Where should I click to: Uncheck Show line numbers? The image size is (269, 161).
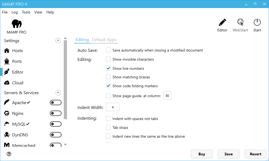pyautogui.click(x=108, y=68)
